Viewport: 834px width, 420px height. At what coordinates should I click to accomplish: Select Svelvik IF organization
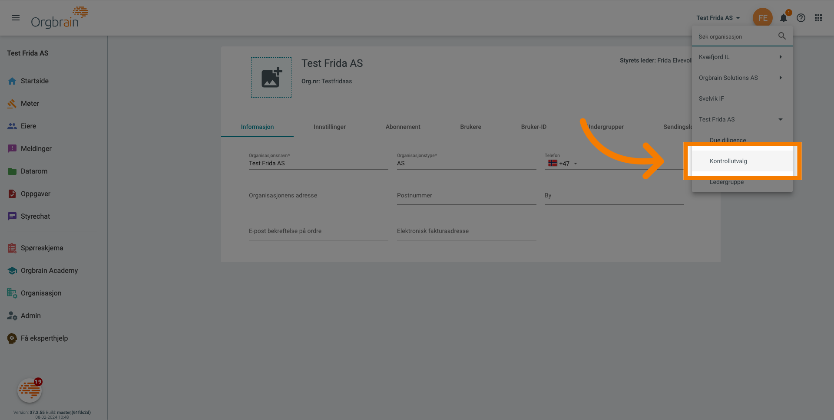[742, 98]
